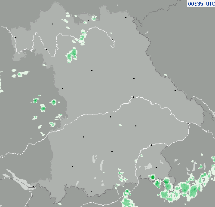The width and height of the screenshot is (215, 207).
Task: Select the Regensburg marker on the Danube's northern bend
Action: pos(133,97)
